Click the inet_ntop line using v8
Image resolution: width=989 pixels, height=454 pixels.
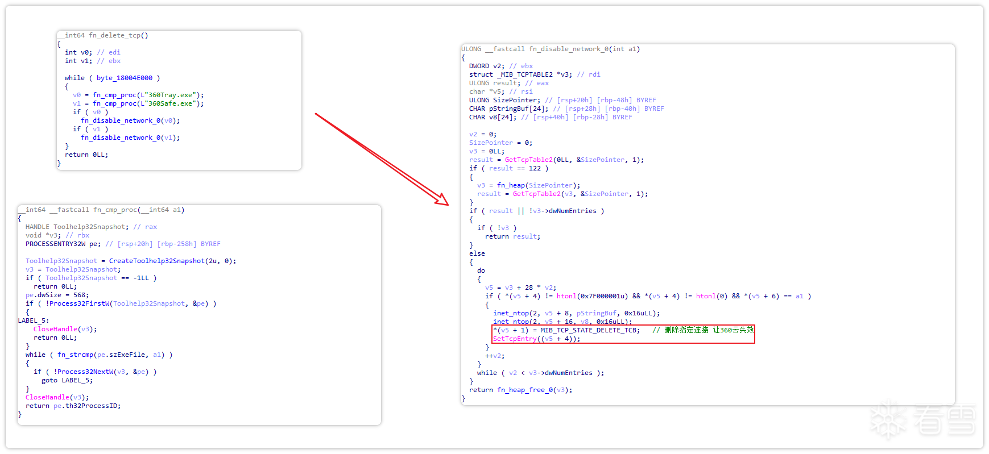(562, 322)
